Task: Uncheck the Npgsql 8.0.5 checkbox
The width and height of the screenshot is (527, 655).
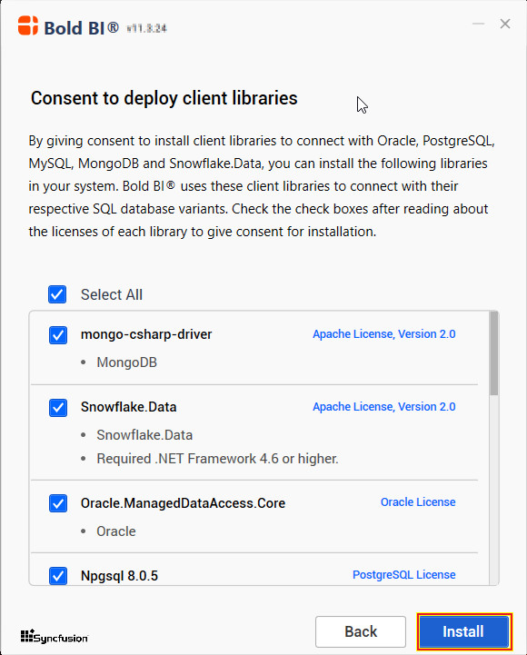Action: pyautogui.click(x=58, y=576)
